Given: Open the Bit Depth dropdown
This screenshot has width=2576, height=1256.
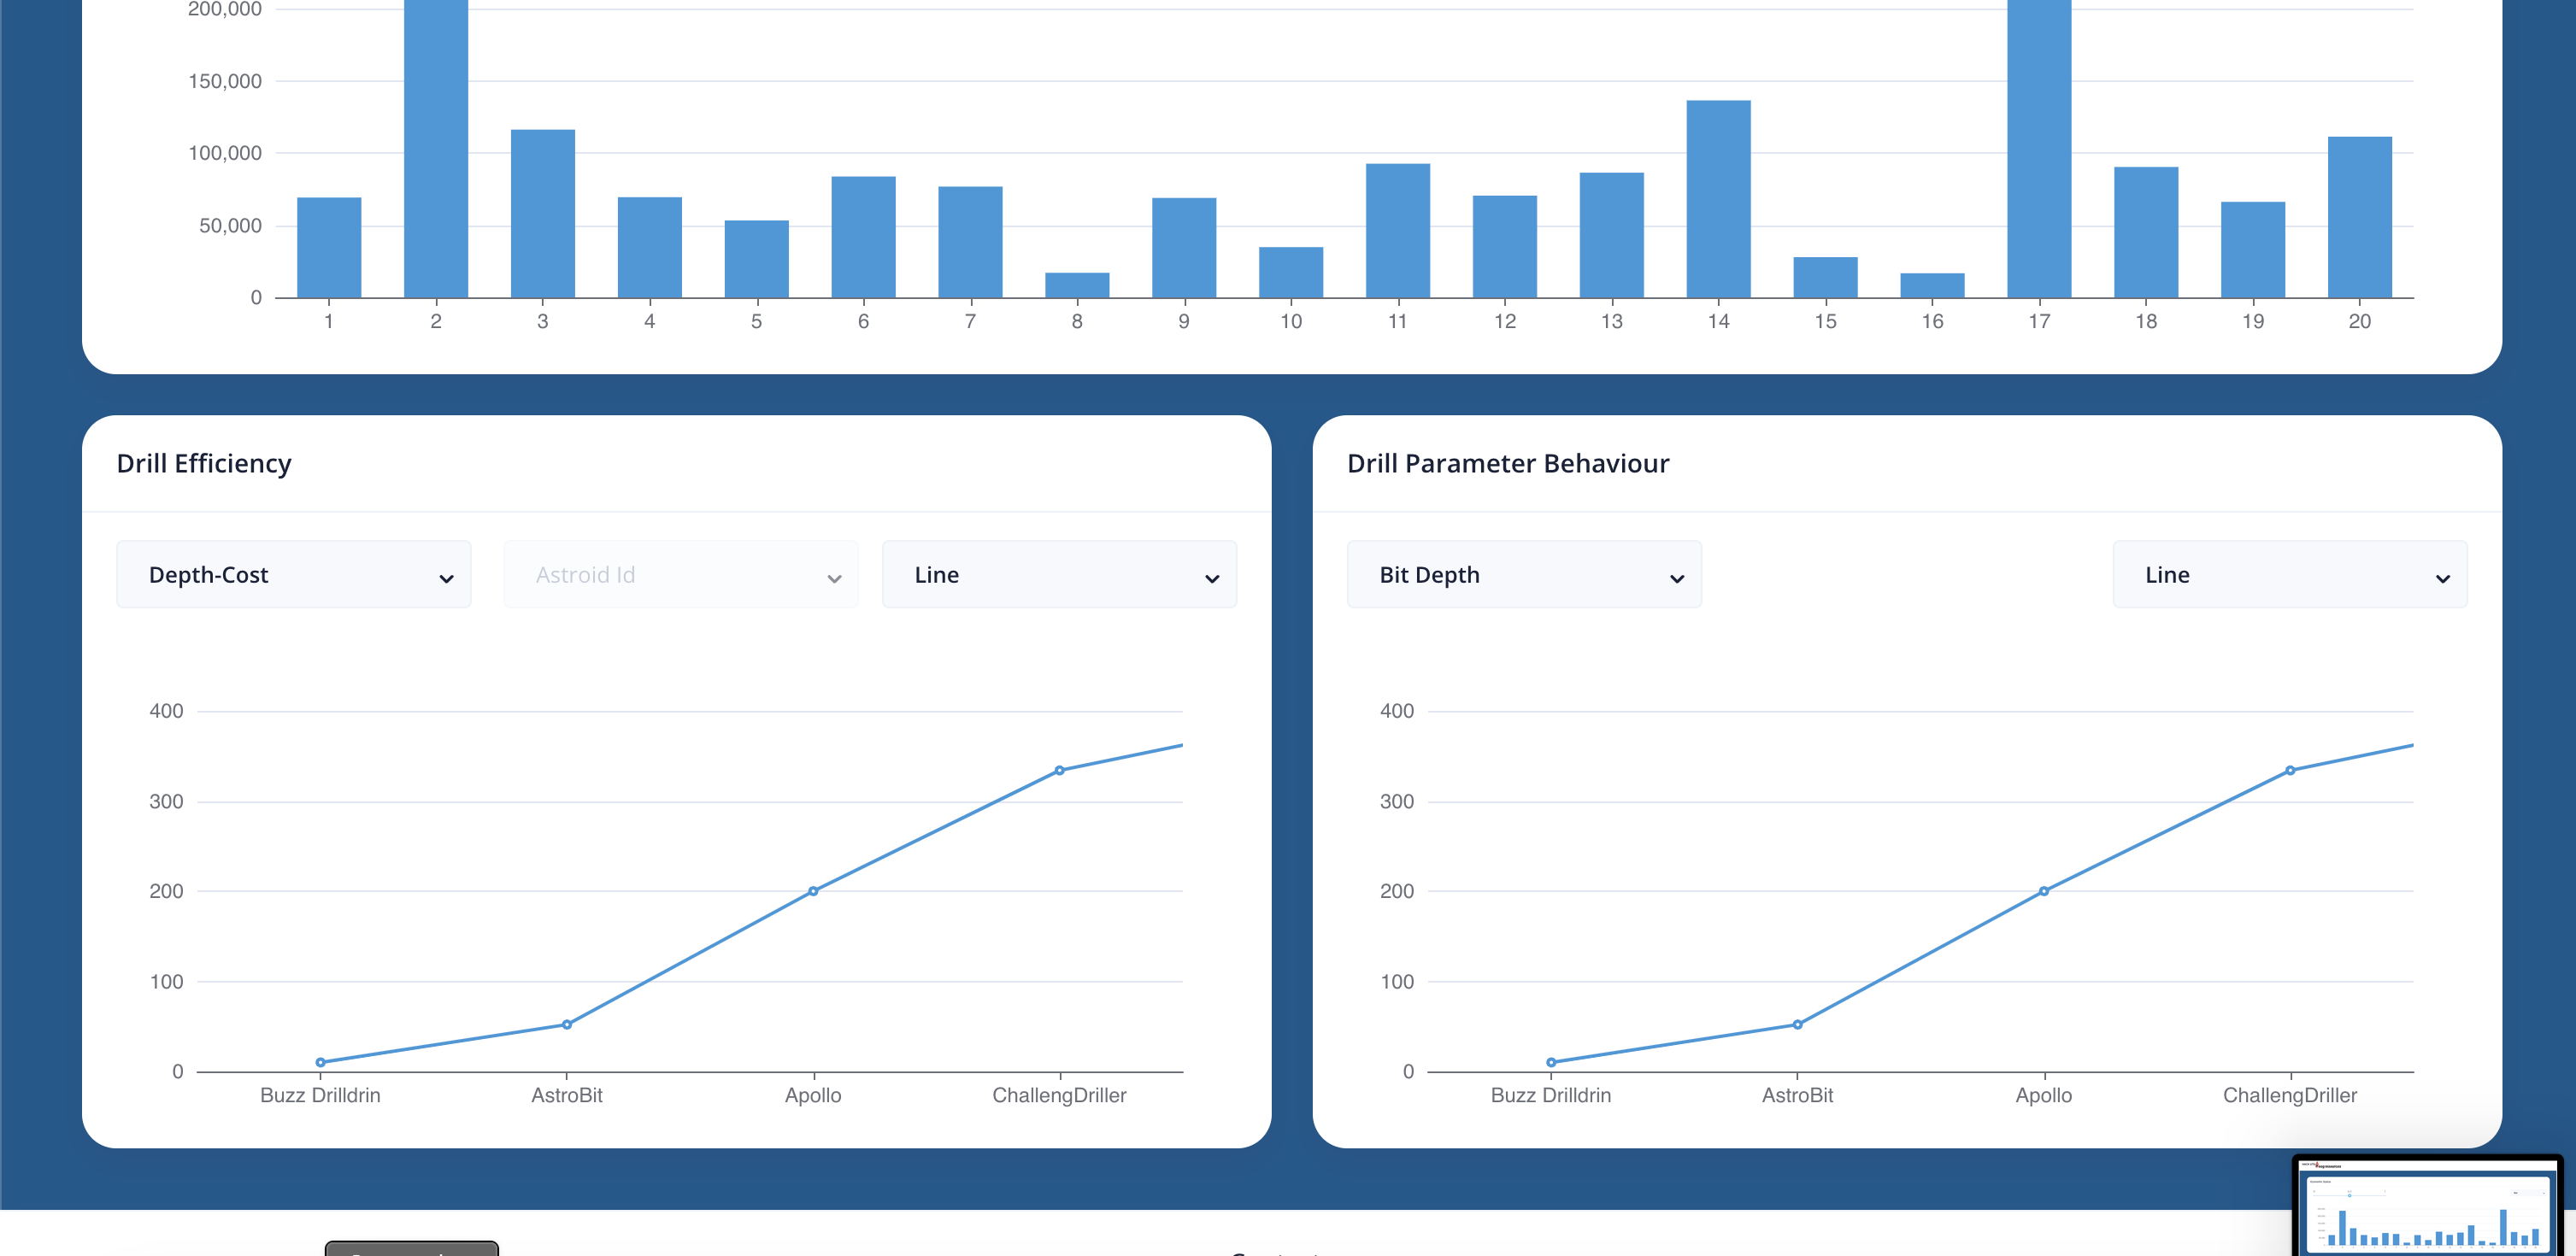Looking at the screenshot, I should click(1523, 575).
